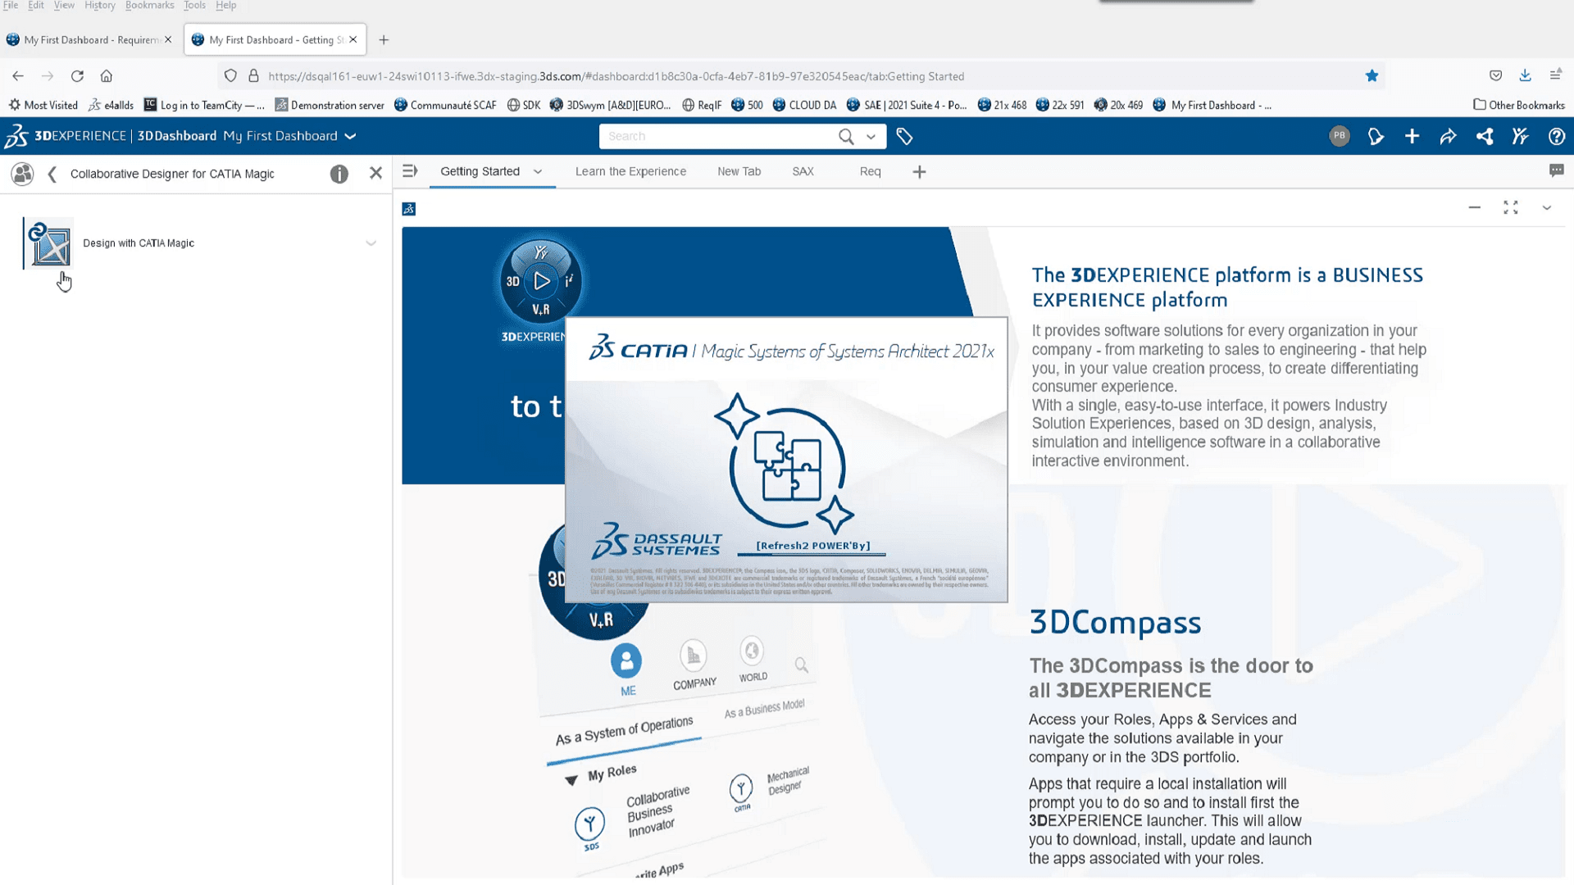Select the Getting Started tab
This screenshot has width=1574, height=885.
480,171
